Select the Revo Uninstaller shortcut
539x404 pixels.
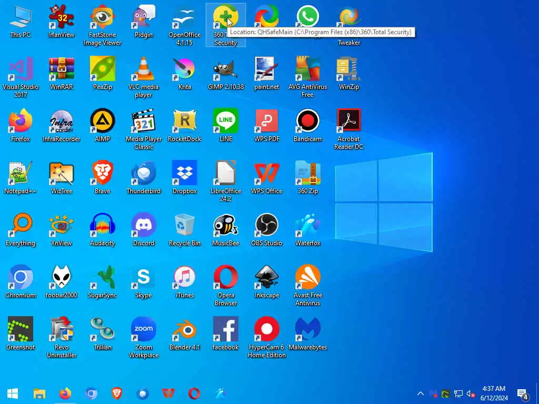pyautogui.click(x=61, y=338)
